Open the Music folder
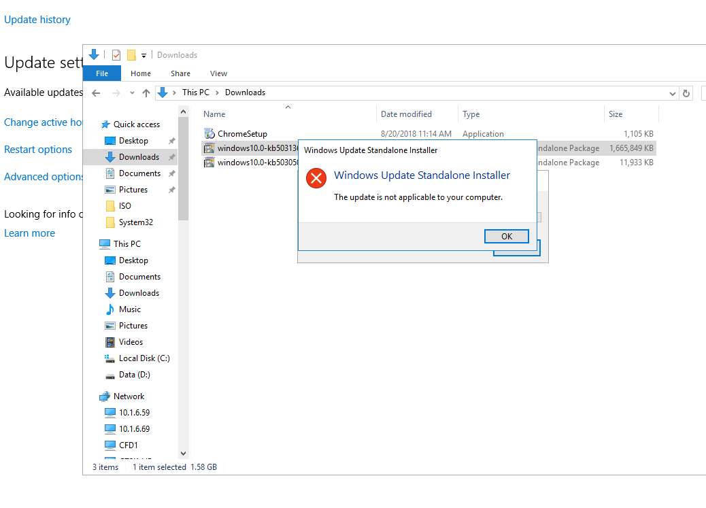706x508 pixels. pyautogui.click(x=130, y=309)
